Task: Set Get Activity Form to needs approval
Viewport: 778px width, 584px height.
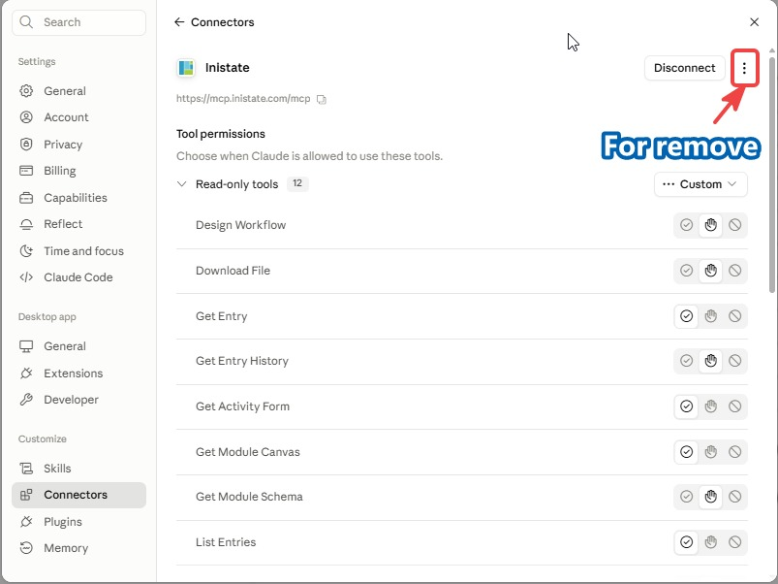Action: pos(710,406)
